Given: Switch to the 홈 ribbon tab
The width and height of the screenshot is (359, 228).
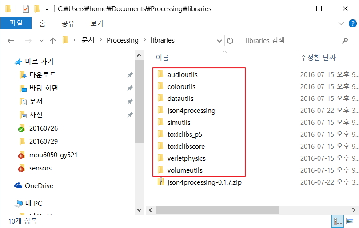Looking at the screenshot, I should [x=42, y=23].
